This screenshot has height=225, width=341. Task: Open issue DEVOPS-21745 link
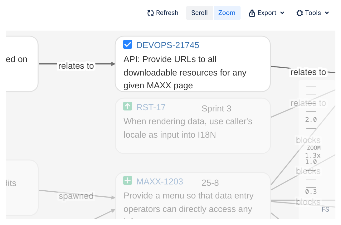click(168, 45)
